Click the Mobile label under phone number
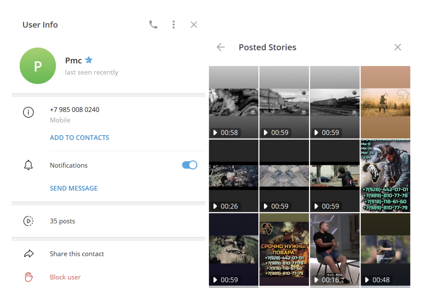This screenshot has height=304, width=439. (60, 120)
